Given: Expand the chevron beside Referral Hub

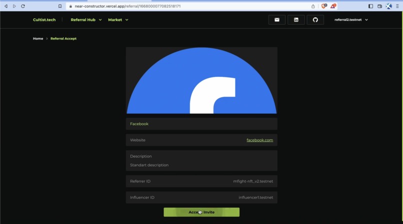Looking at the screenshot, I should coord(100,20).
